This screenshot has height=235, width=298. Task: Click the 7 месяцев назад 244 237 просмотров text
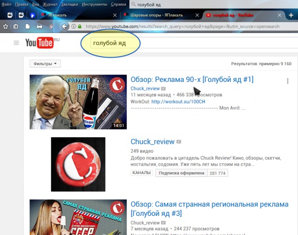coord(175,229)
